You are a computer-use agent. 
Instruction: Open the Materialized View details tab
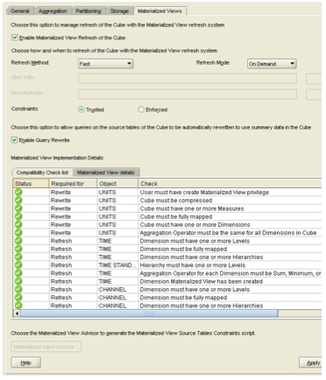(x=106, y=172)
